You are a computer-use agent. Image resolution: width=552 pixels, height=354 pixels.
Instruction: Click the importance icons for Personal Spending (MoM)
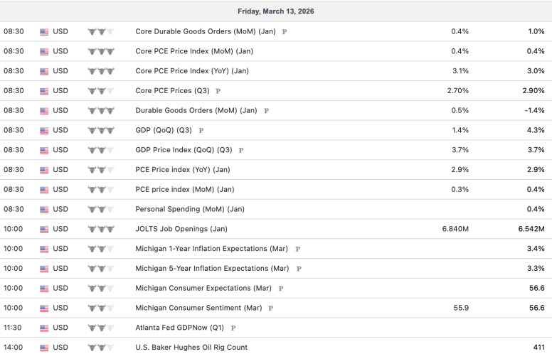100,210
